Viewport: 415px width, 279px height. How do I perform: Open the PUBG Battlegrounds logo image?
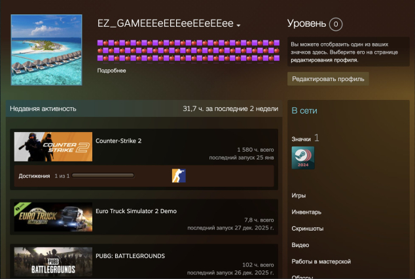(x=53, y=262)
